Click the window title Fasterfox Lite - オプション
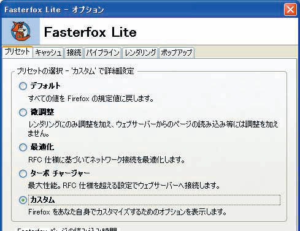300x231 pixels. [x=54, y=10]
